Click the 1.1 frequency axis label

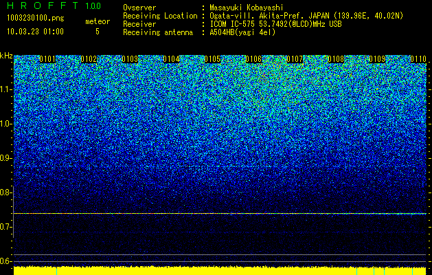click(x=5, y=89)
